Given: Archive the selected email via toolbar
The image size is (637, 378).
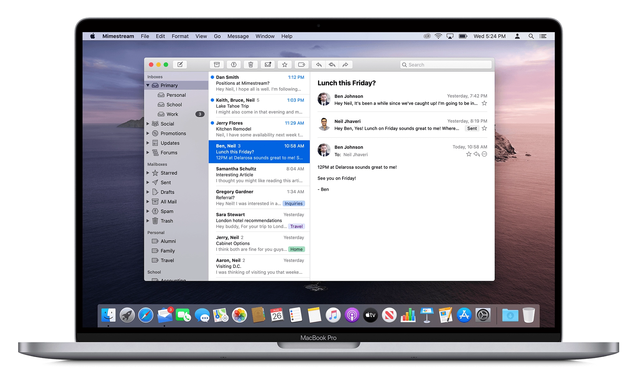Looking at the screenshot, I should click(217, 65).
